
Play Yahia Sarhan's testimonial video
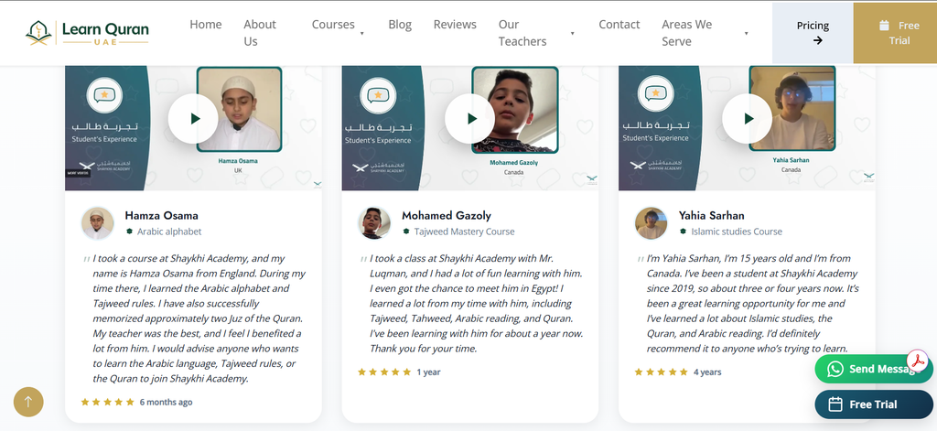(747, 118)
